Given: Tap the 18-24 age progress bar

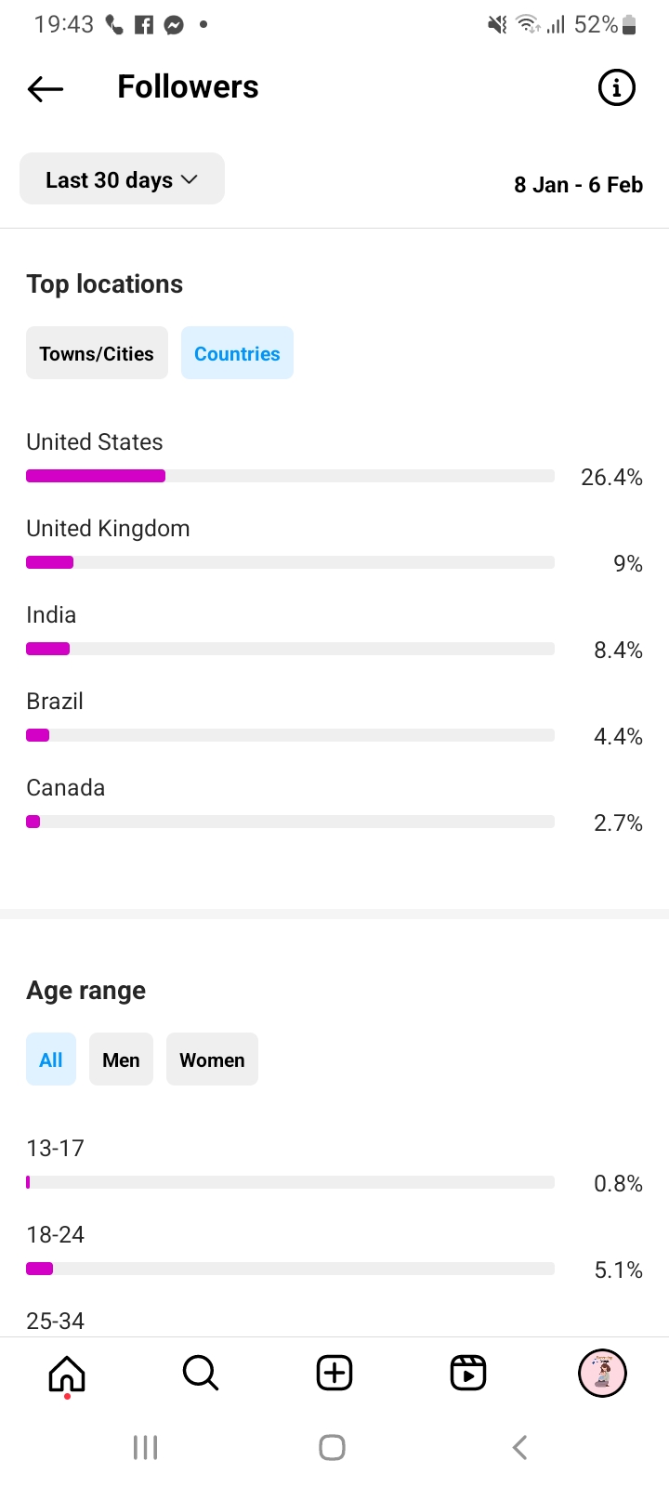Looking at the screenshot, I should click(290, 1269).
